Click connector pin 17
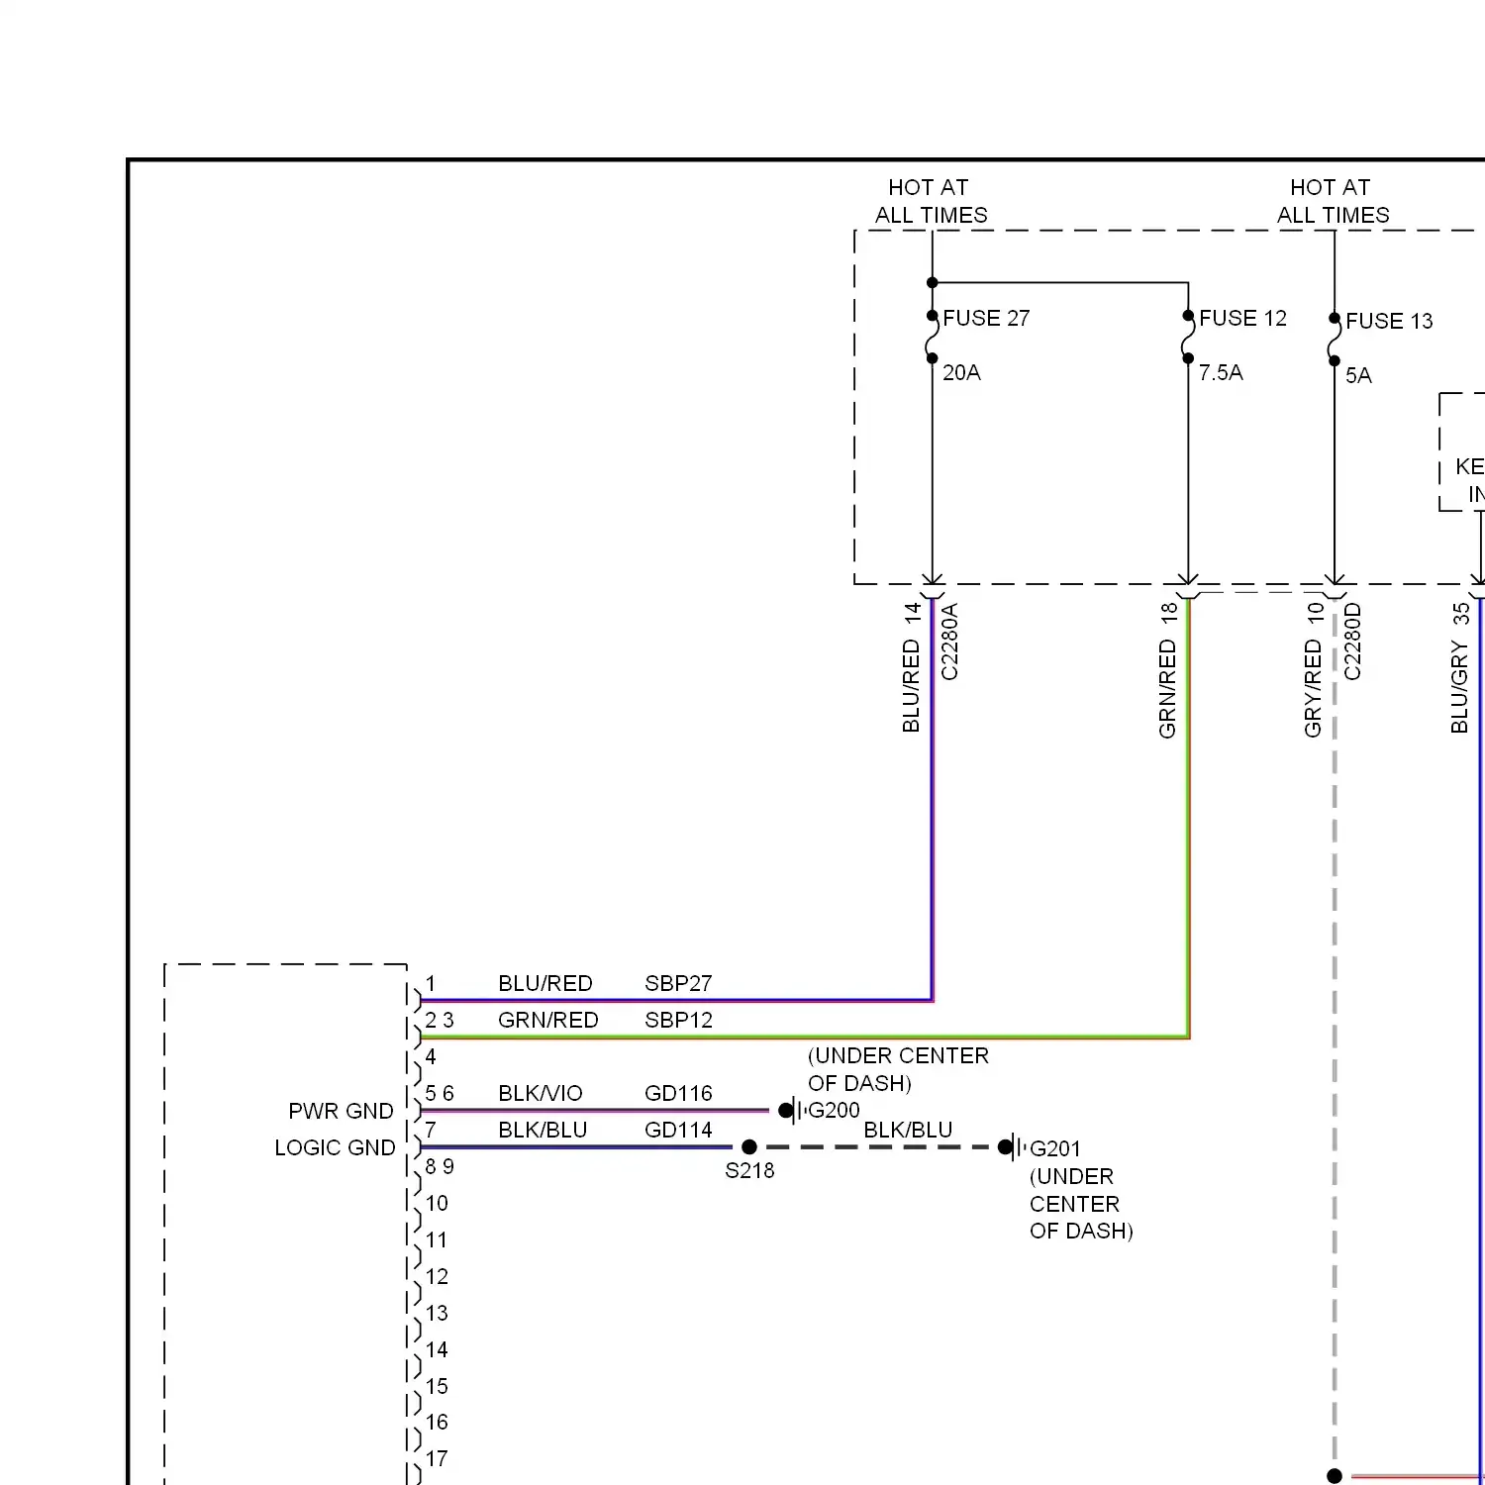1485x1485 pixels. (437, 1458)
